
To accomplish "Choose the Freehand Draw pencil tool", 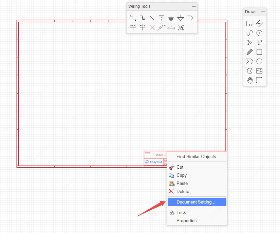I will click(x=250, y=52).
